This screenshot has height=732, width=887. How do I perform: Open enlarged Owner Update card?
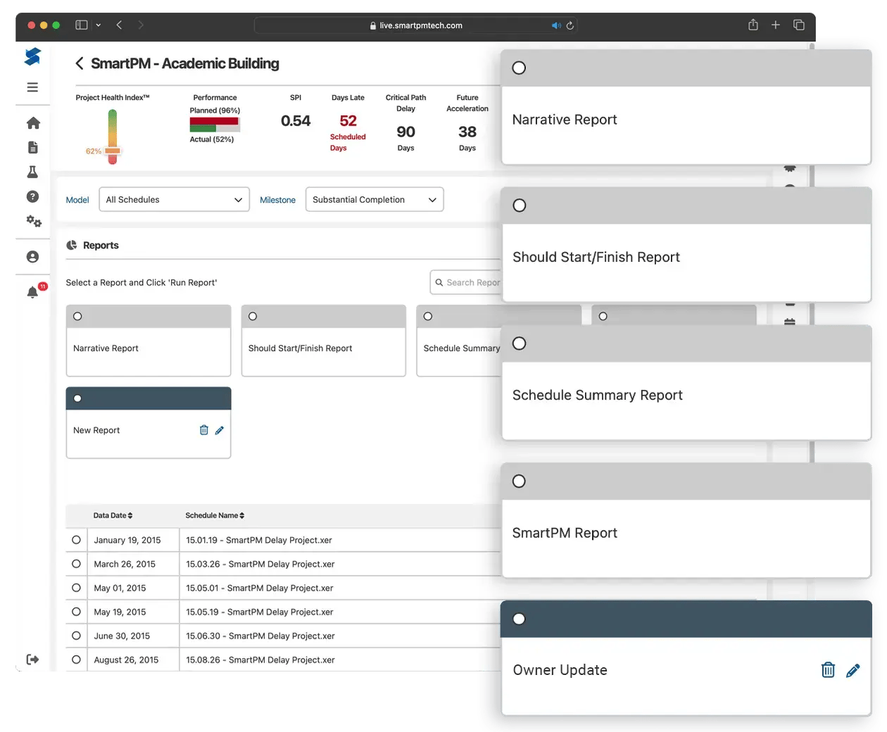pos(686,658)
